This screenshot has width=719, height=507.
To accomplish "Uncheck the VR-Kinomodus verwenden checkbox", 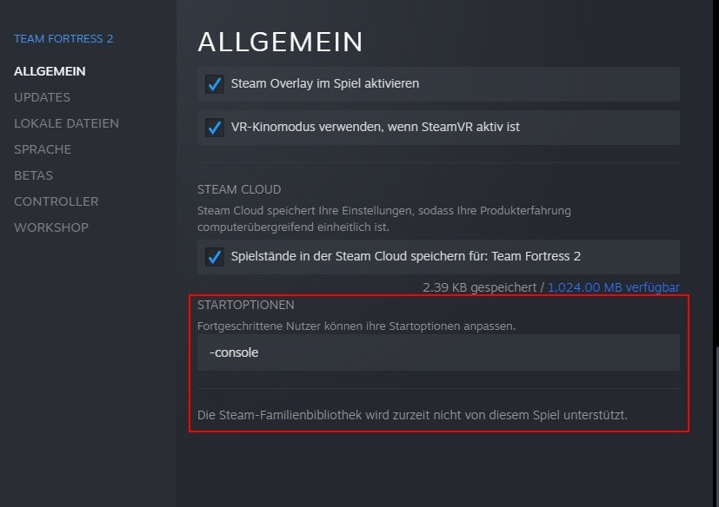I will click(214, 128).
